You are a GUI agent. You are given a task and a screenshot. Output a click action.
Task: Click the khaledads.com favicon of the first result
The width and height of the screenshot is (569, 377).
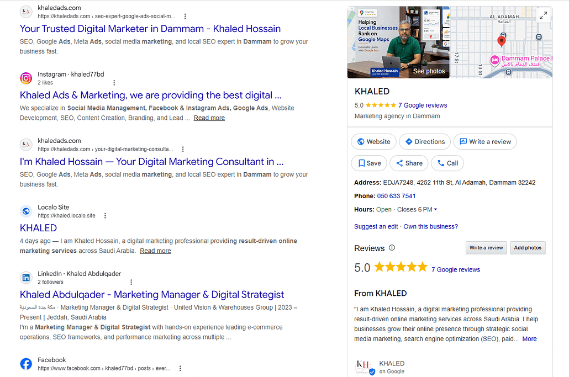pyautogui.click(x=26, y=12)
